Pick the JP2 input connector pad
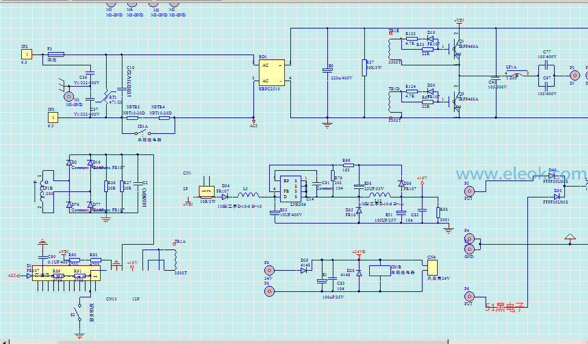 click(27, 55)
